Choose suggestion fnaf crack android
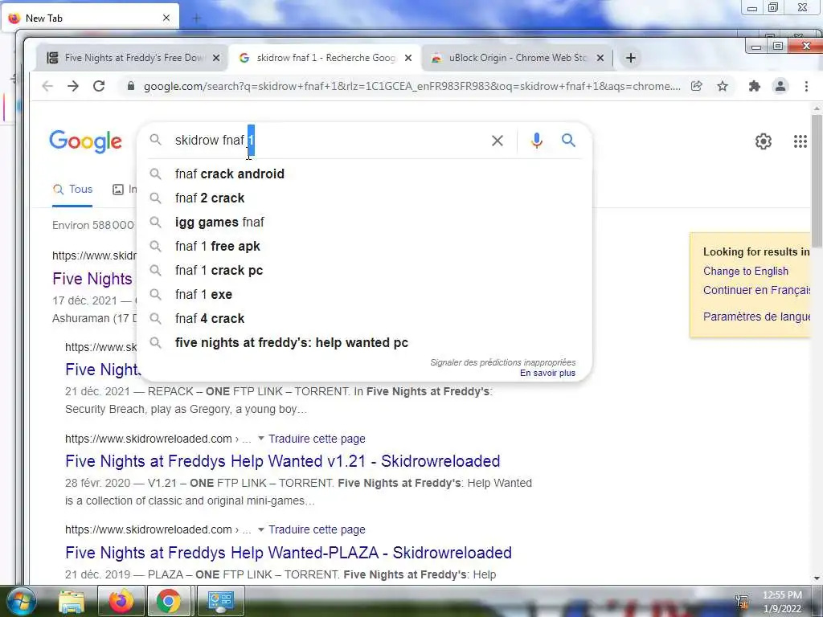The height and width of the screenshot is (617, 823). [x=364, y=174]
